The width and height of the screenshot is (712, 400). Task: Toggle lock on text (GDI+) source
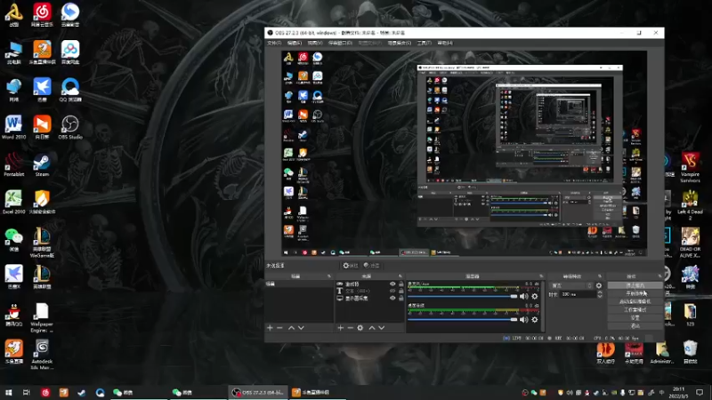pos(401,291)
